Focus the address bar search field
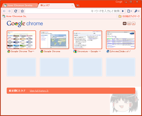This screenshot has width=142, height=116. tap(72, 11)
